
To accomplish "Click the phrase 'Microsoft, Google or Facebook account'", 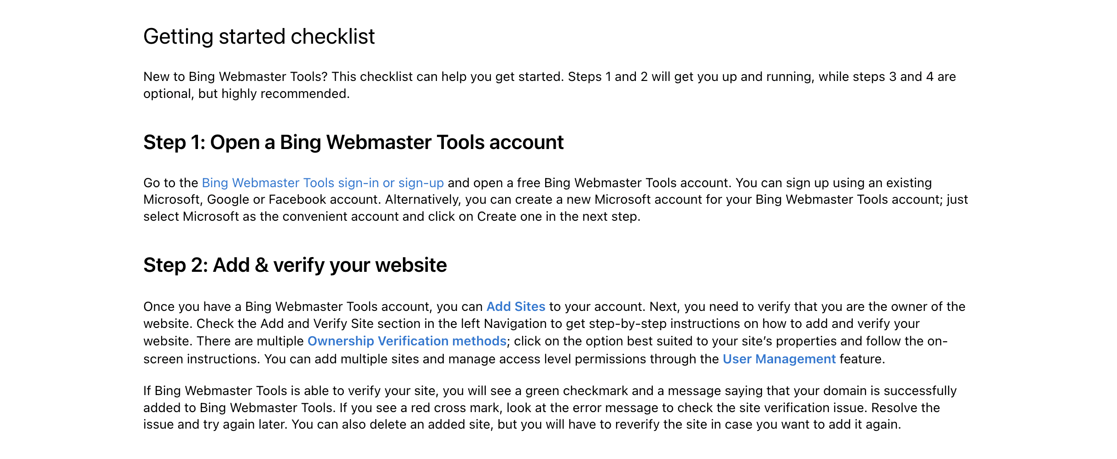I will pos(262,200).
